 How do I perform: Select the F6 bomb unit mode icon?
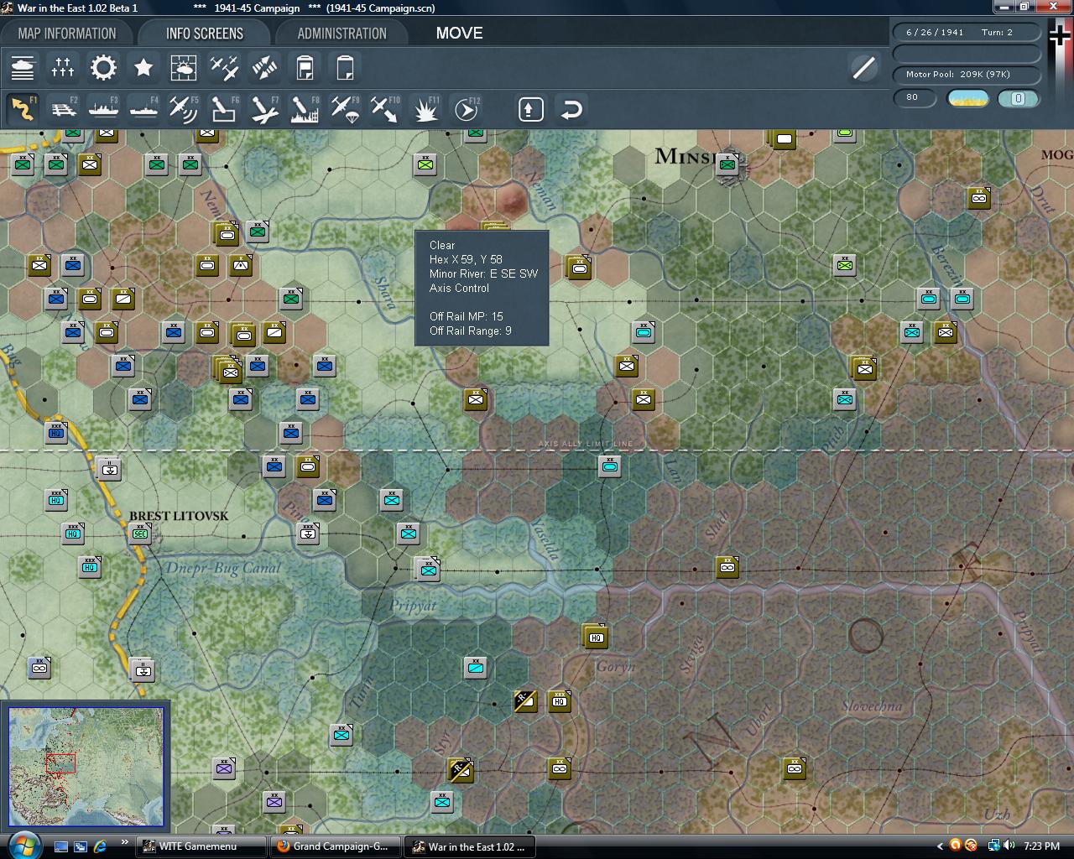click(224, 109)
